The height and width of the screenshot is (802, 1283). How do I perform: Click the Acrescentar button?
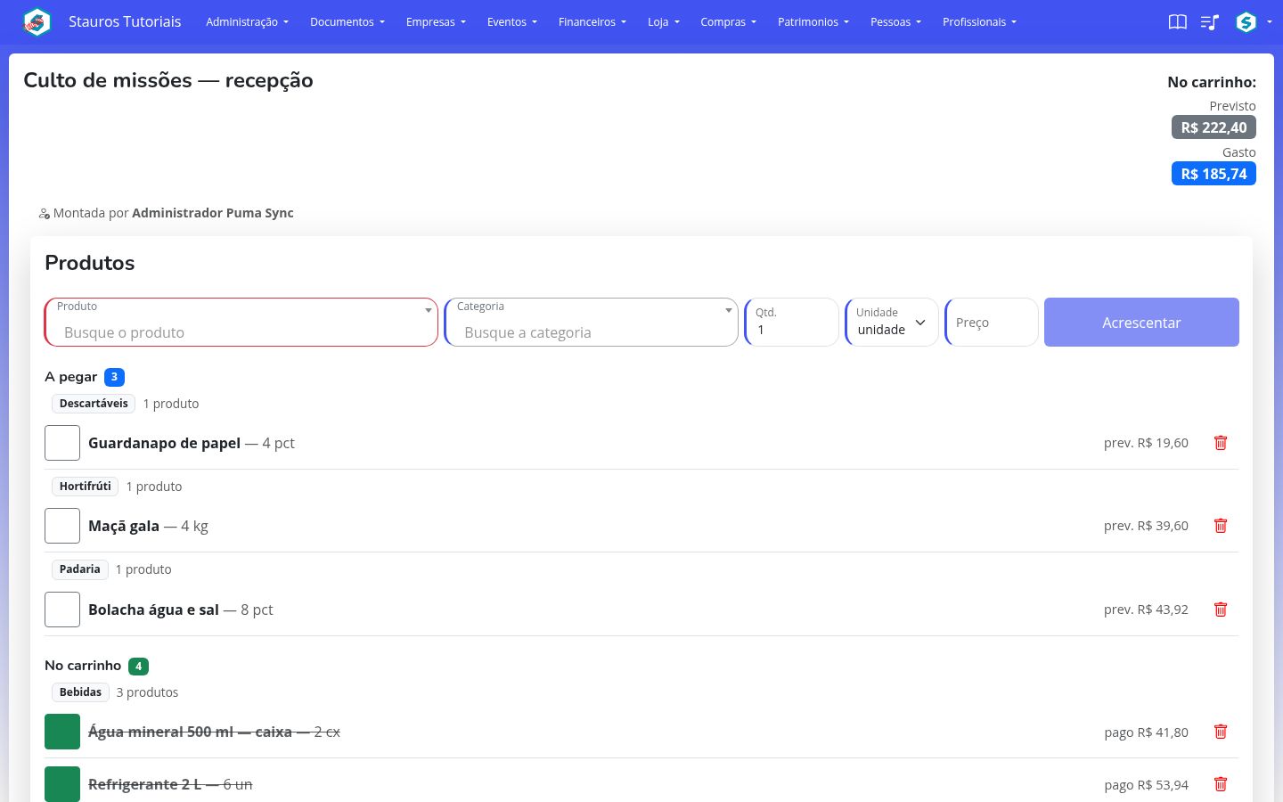pyautogui.click(x=1141, y=322)
